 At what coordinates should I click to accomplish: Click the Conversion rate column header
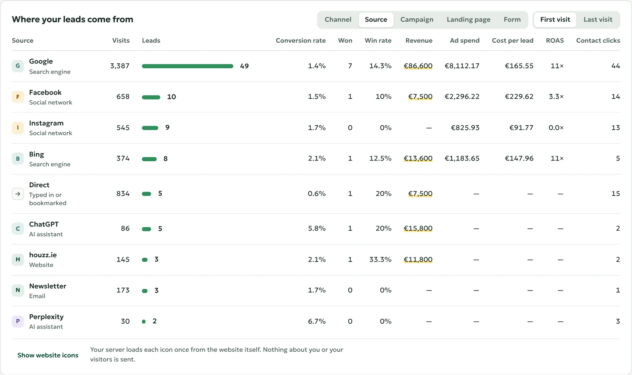[x=301, y=41]
